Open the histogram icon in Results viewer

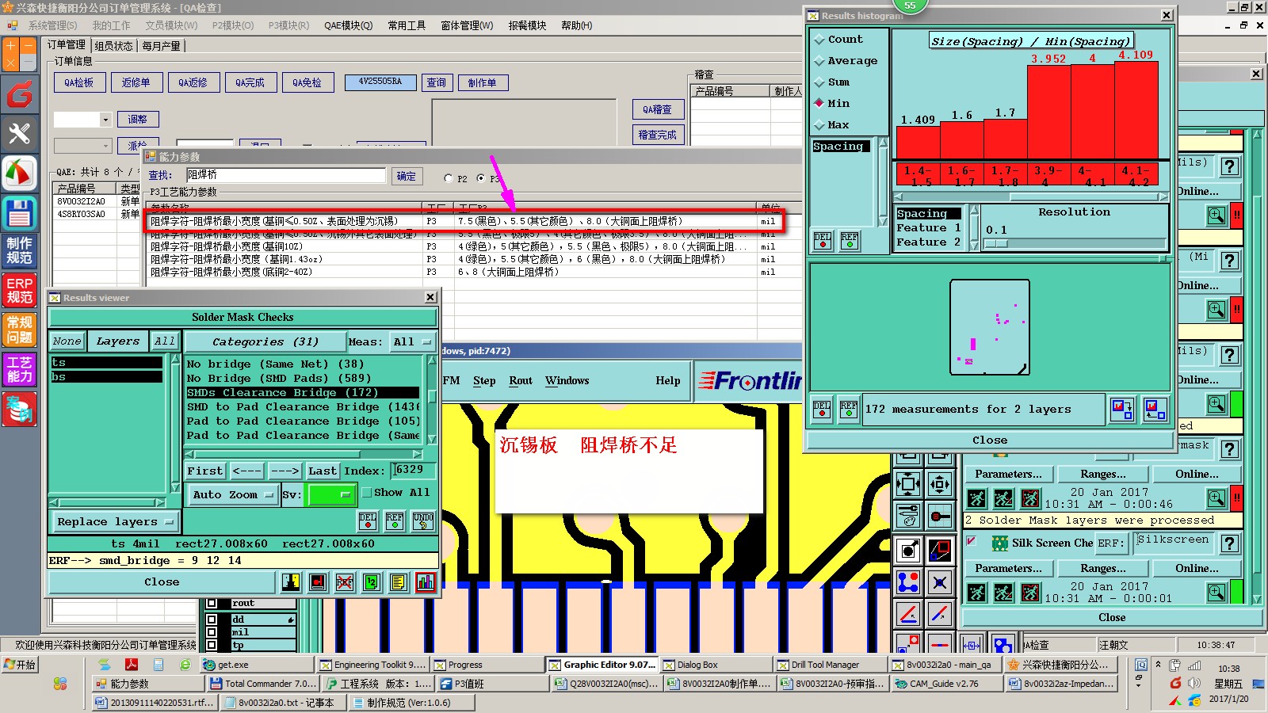point(426,582)
